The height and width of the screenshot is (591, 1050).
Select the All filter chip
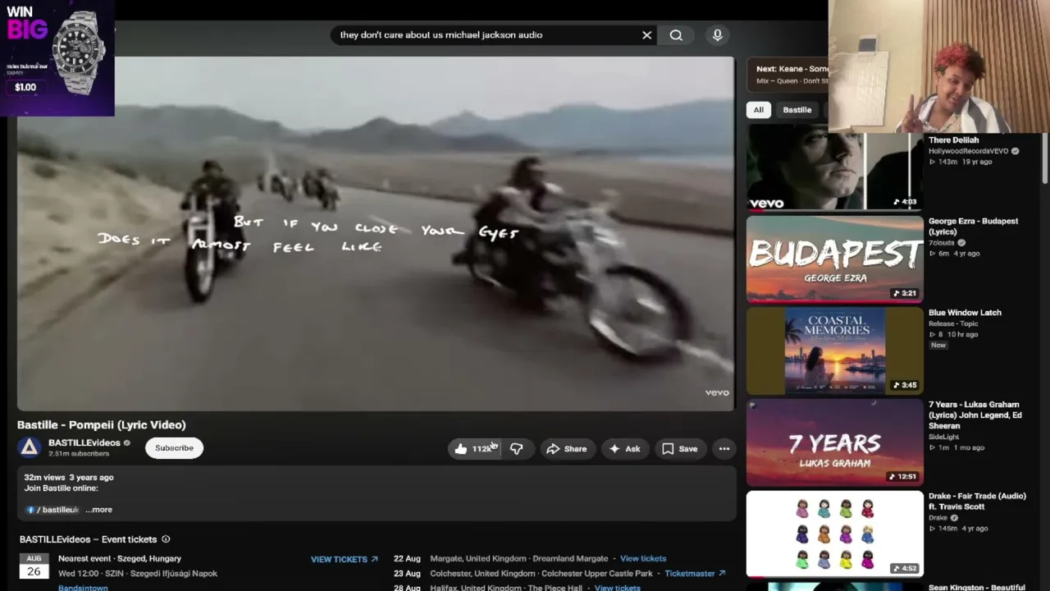pos(758,110)
